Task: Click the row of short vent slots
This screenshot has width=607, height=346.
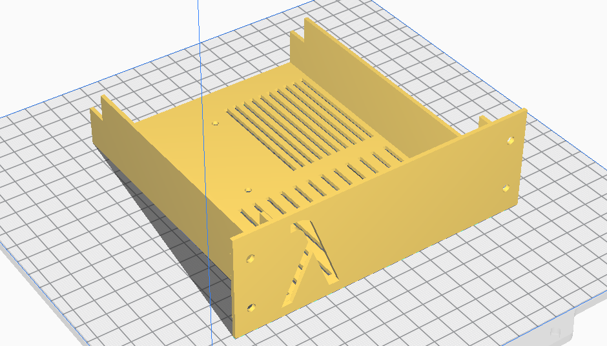Action: [x=322, y=187]
